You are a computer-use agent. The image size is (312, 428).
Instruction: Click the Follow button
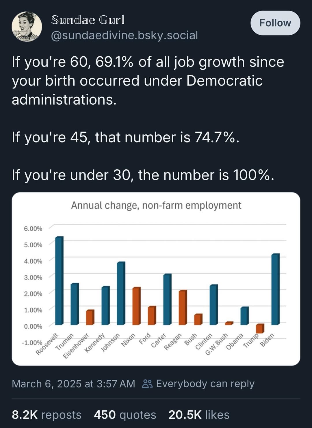click(275, 23)
